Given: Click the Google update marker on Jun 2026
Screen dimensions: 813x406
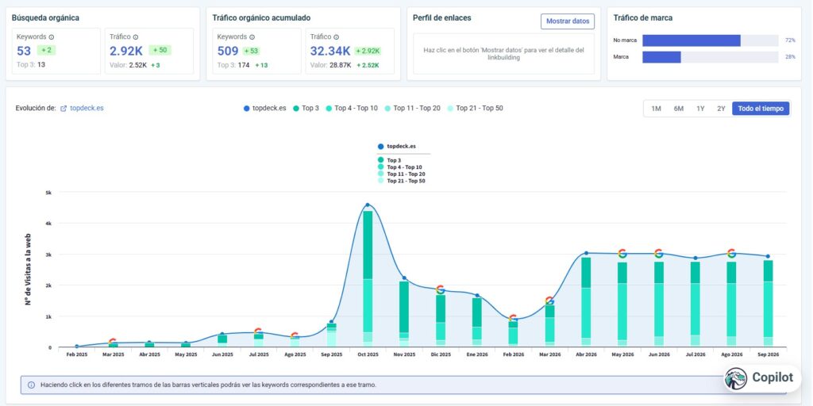Looking at the screenshot, I should click(x=658, y=254).
